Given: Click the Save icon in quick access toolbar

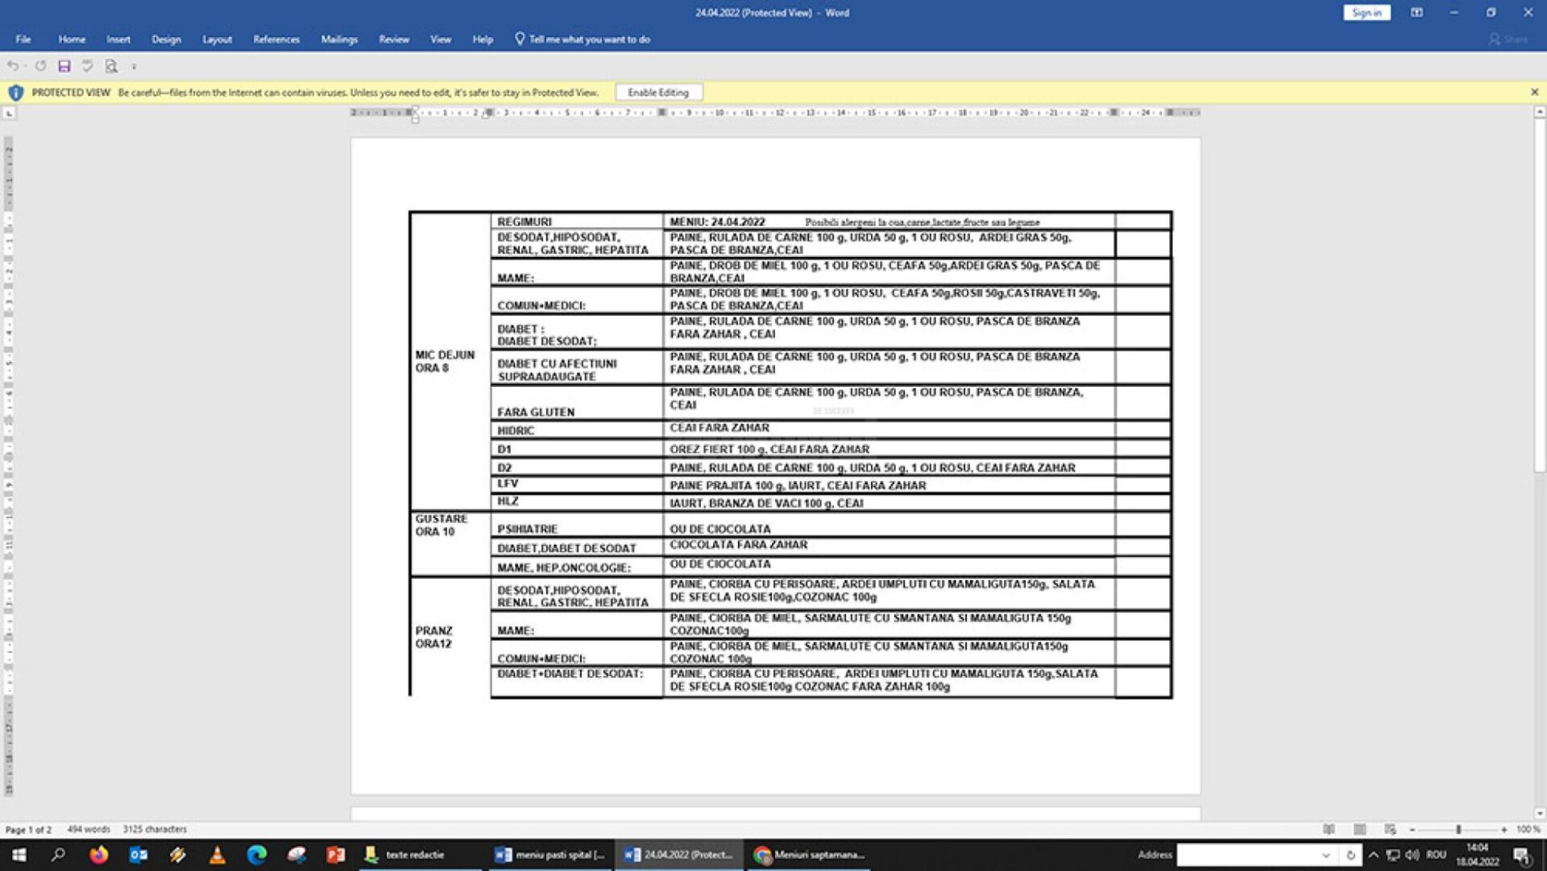Looking at the screenshot, I should tap(64, 66).
